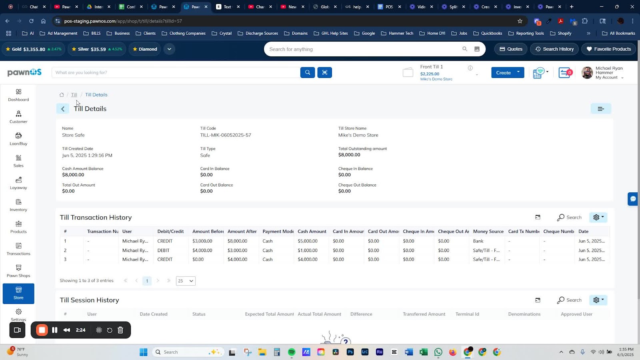640x360 pixels.
Task: Click Transaction History export table icon
Action: click(x=538, y=217)
